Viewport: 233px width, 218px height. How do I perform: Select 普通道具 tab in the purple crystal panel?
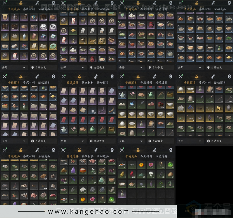coord(73,156)
